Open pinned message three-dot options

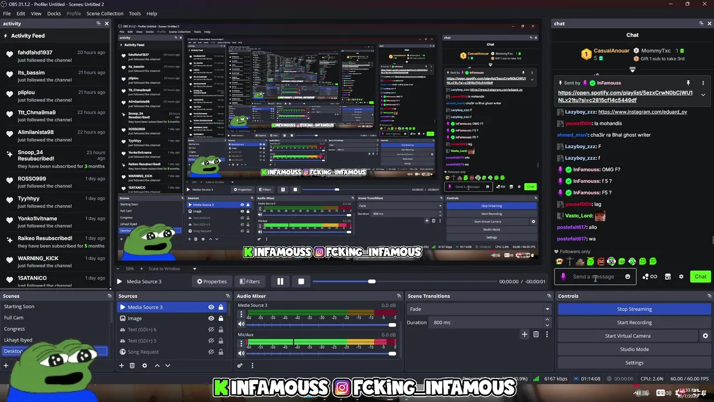(x=703, y=83)
